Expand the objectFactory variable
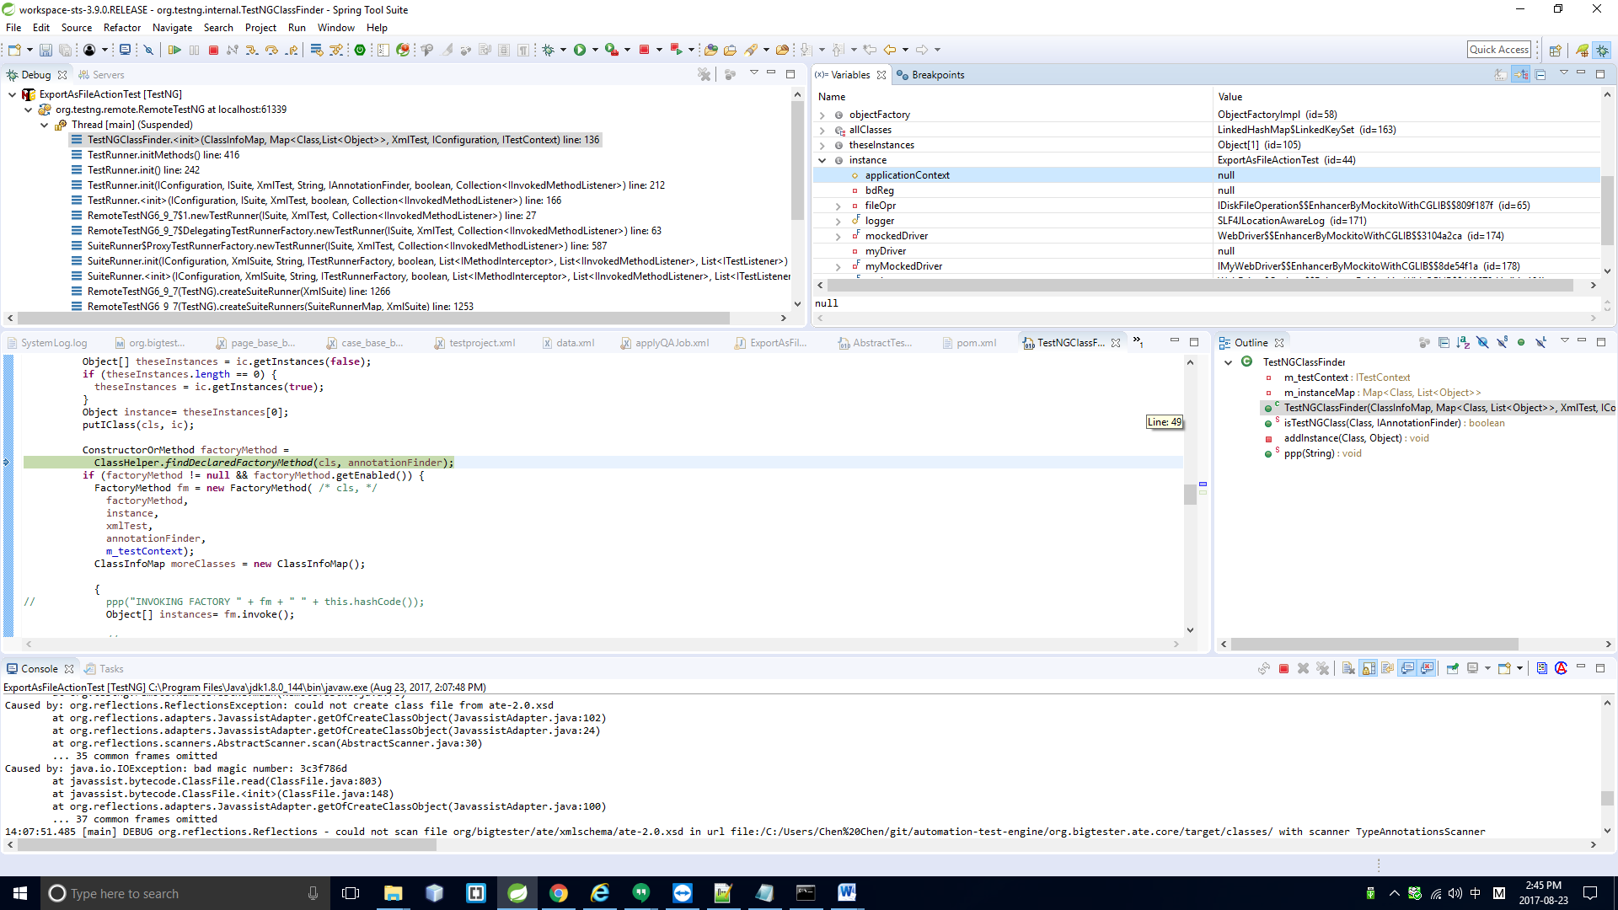This screenshot has width=1618, height=910. [822, 115]
